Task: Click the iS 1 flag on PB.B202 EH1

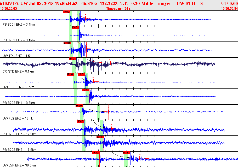Action: (x=86, y=90)
